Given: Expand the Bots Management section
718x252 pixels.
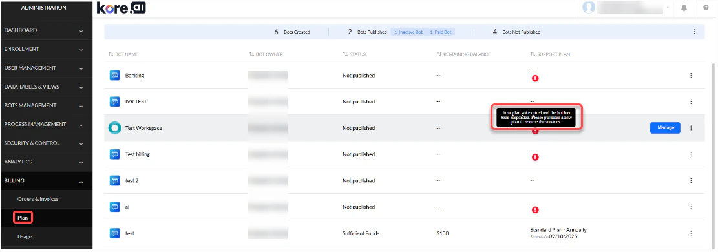Looking at the screenshot, I should pyautogui.click(x=46, y=105).
